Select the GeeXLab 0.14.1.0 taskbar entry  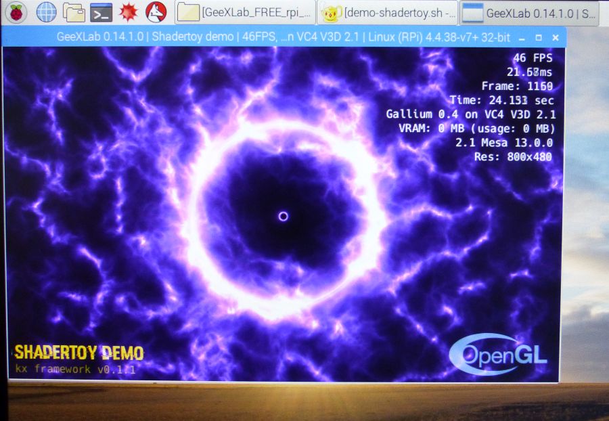coord(529,14)
